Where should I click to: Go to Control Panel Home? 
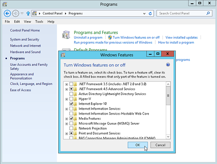(25, 30)
